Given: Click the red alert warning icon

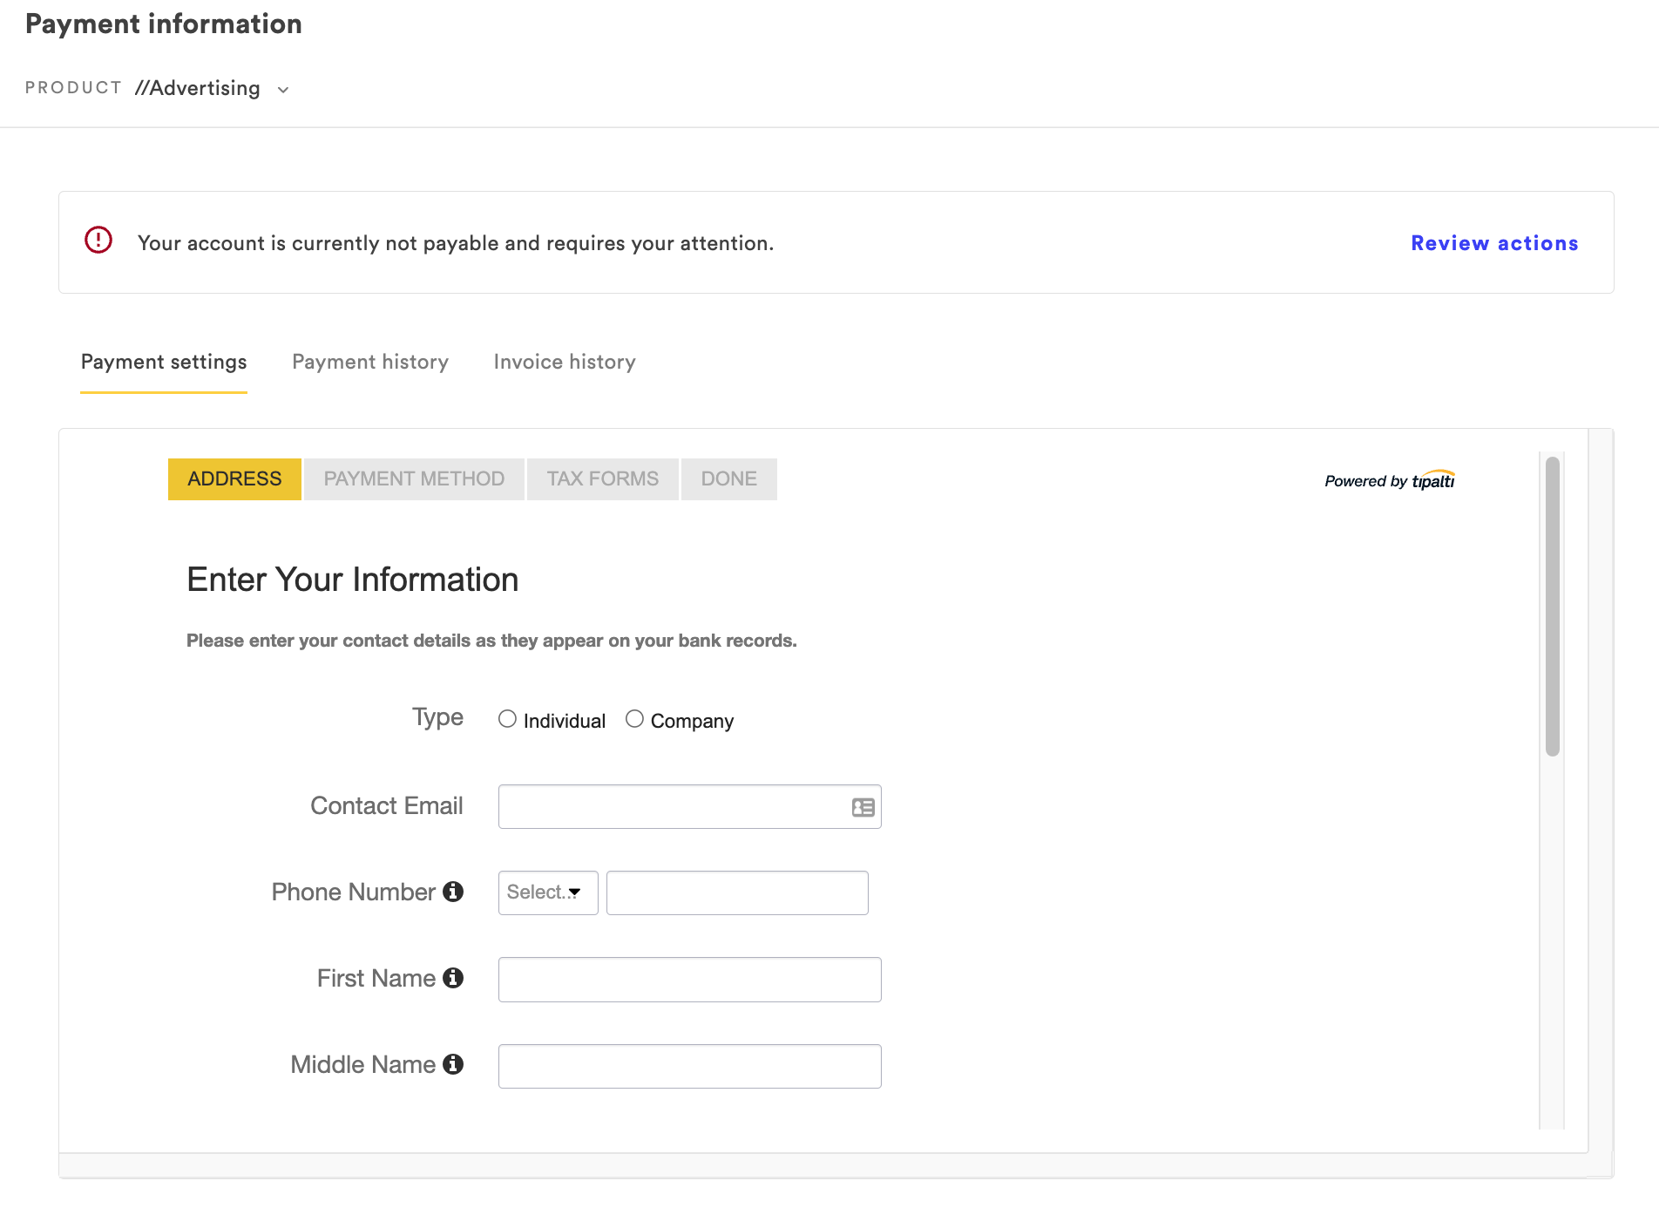Looking at the screenshot, I should [x=98, y=240].
